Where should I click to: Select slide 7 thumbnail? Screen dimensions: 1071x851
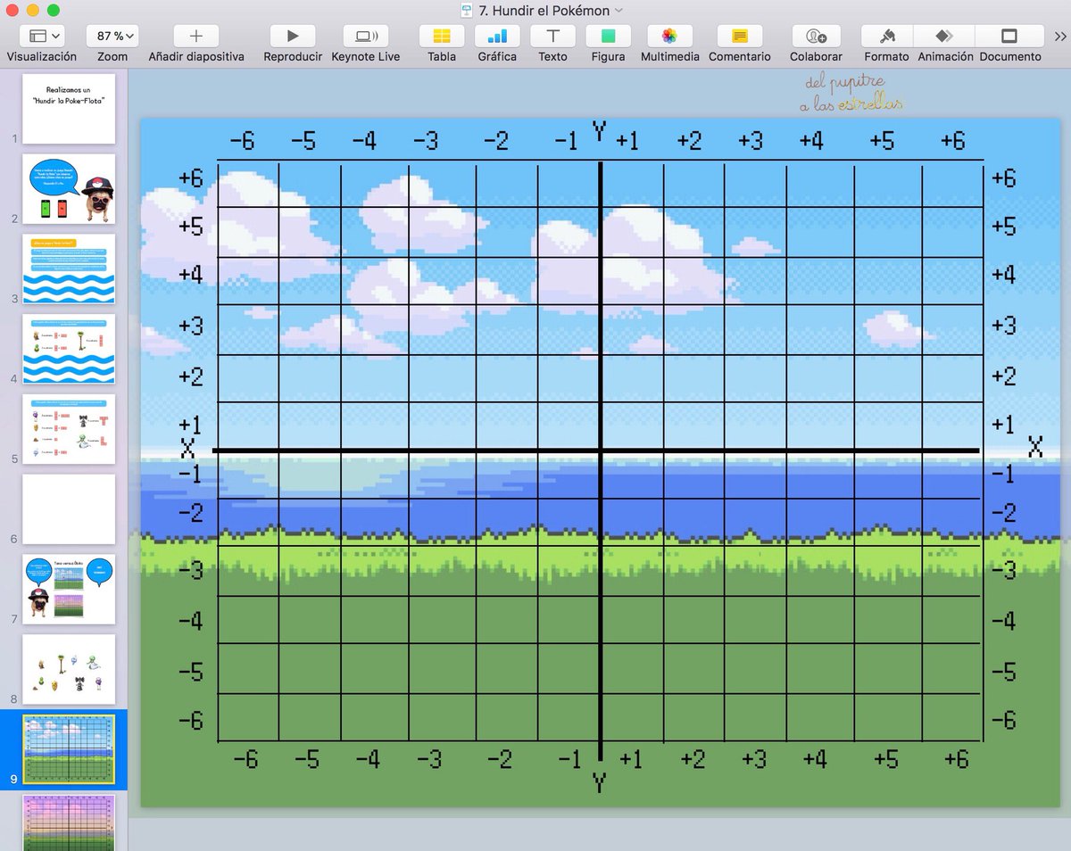pyautogui.click(x=69, y=590)
